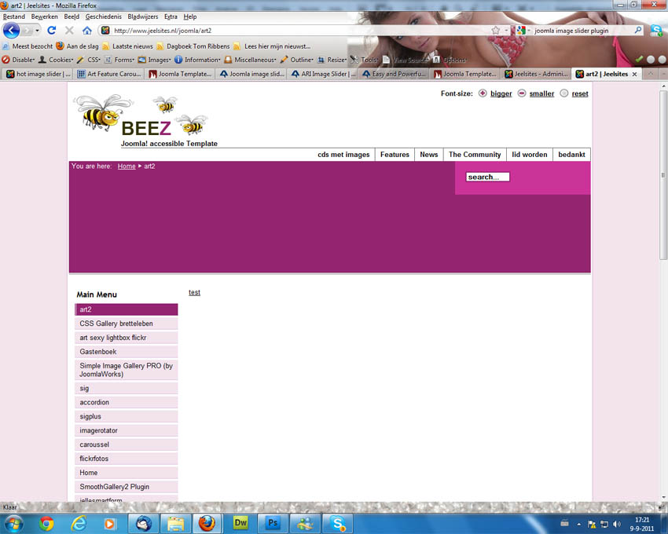Viewport: 668px width, 534px height.
Task: Open the Information dropdown
Action: point(197,60)
